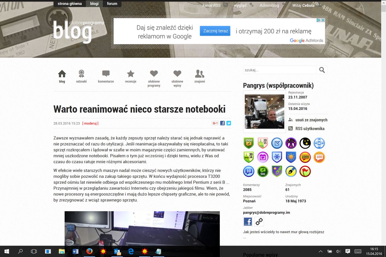Open the article laptop photo
The height and width of the screenshot is (257, 386).
(142, 228)
